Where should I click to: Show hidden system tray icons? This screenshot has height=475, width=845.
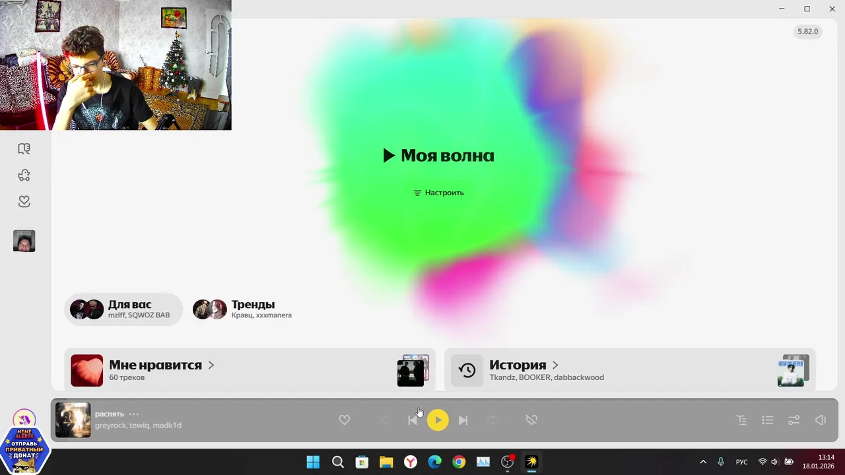[x=703, y=462]
